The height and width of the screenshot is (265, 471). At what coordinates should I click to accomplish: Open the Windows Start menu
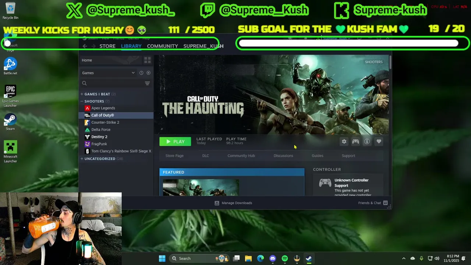tap(162, 258)
